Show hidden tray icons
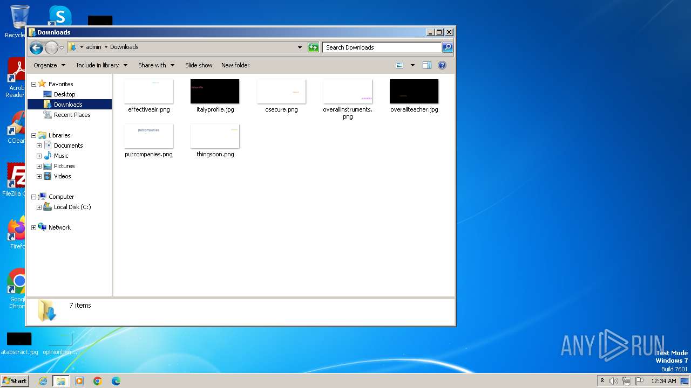The image size is (691, 388). pyautogui.click(x=602, y=381)
